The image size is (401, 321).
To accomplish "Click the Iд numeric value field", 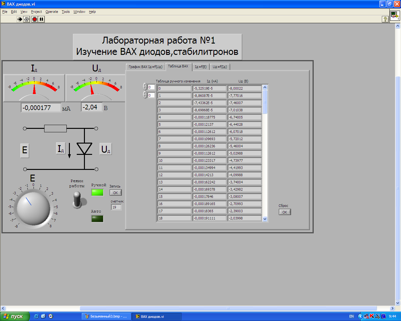I will [x=41, y=108].
